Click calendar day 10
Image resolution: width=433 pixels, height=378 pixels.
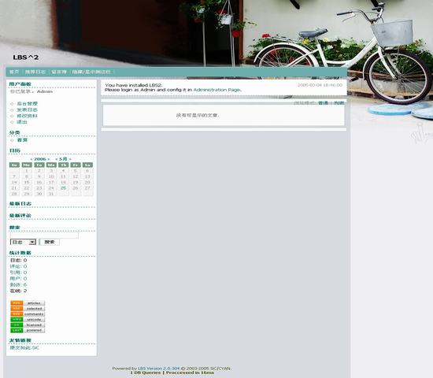coord(51,176)
